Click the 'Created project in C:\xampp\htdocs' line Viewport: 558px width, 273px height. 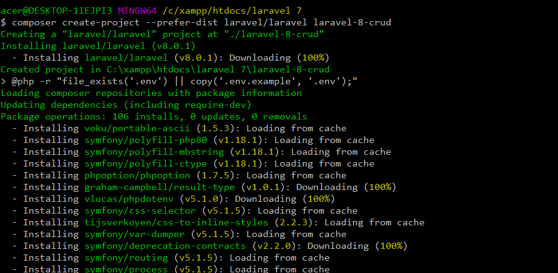[x=165, y=69]
